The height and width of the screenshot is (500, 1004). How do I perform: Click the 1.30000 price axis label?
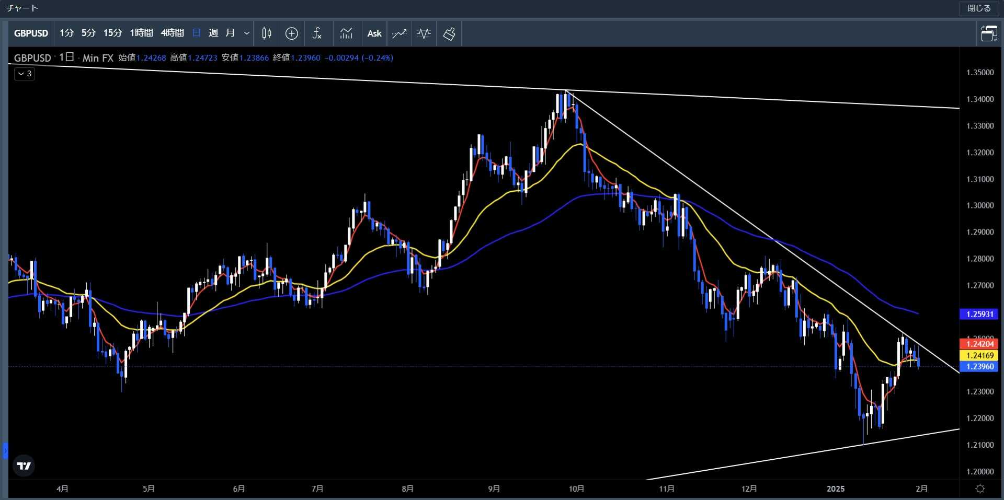click(980, 205)
